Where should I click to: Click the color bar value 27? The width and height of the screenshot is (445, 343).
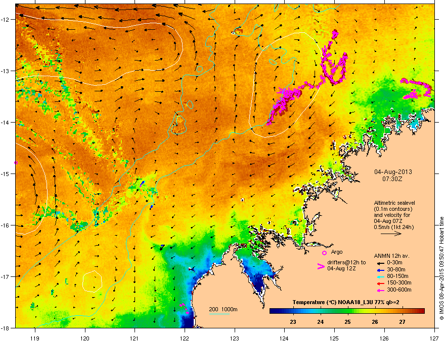tap(402, 322)
